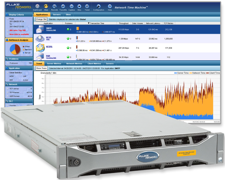
Task: Open the Trend toolbar icon
Action: (87, 6)
